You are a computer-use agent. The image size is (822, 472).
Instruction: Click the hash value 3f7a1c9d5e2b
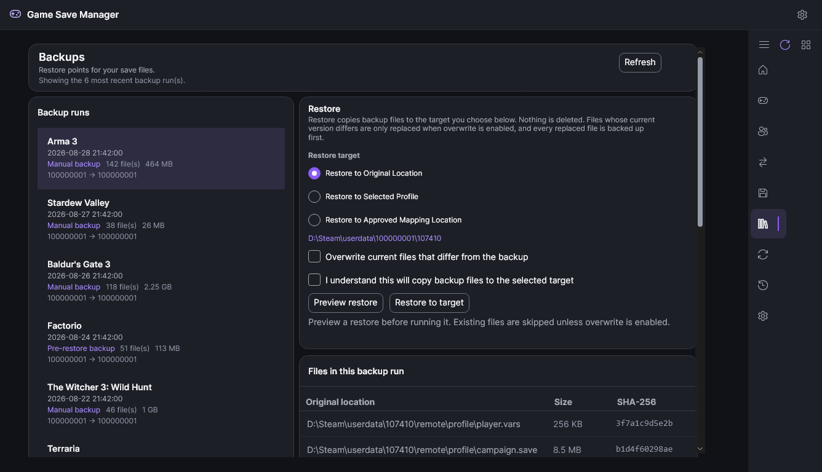point(644,423)
